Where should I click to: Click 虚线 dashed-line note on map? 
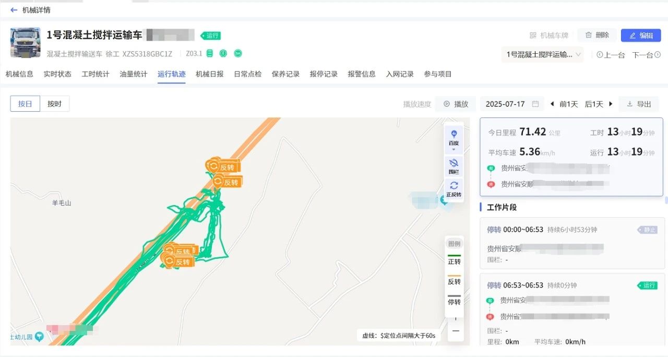[x=399, y=336]
